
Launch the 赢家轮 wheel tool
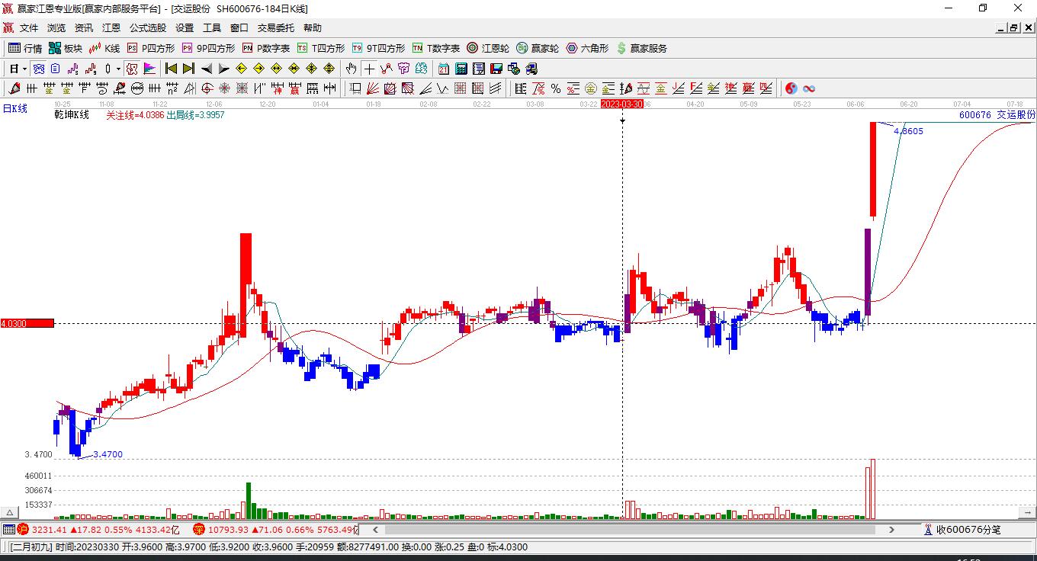538,48
